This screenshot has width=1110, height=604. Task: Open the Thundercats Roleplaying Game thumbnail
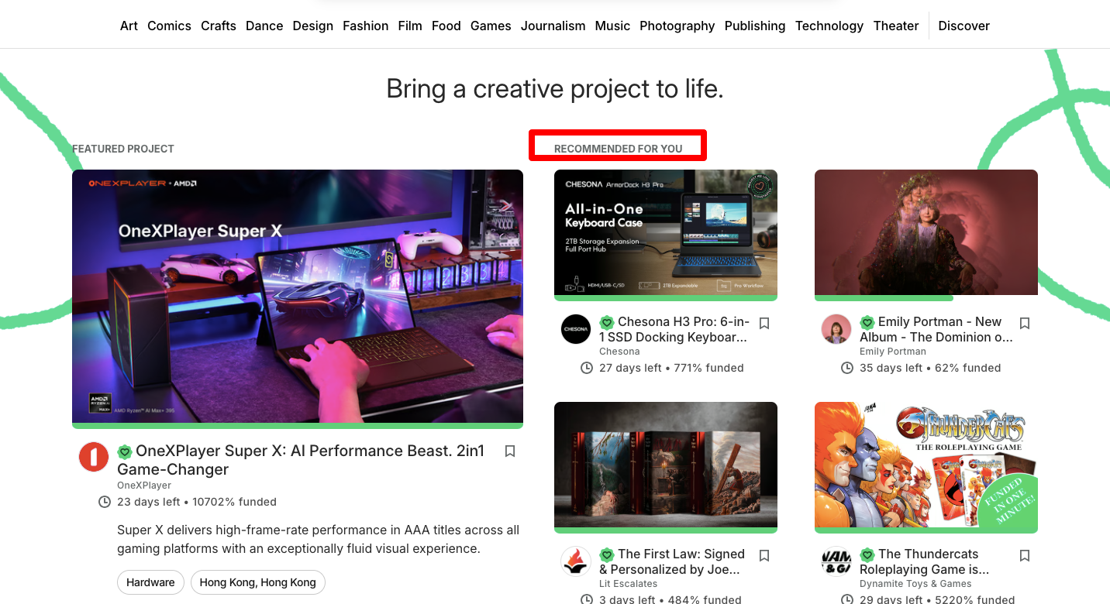click(x=926, y=465)
